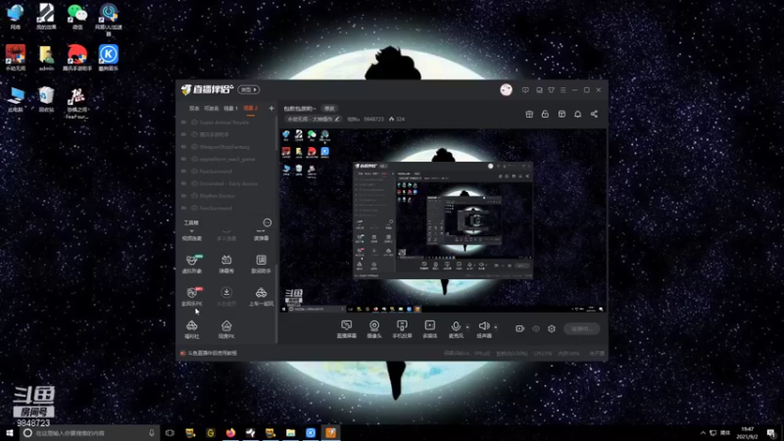
Task: Toggle visibility of 腾讯手游助手 source
Action: pyautogui.click(x=183, y=134)
